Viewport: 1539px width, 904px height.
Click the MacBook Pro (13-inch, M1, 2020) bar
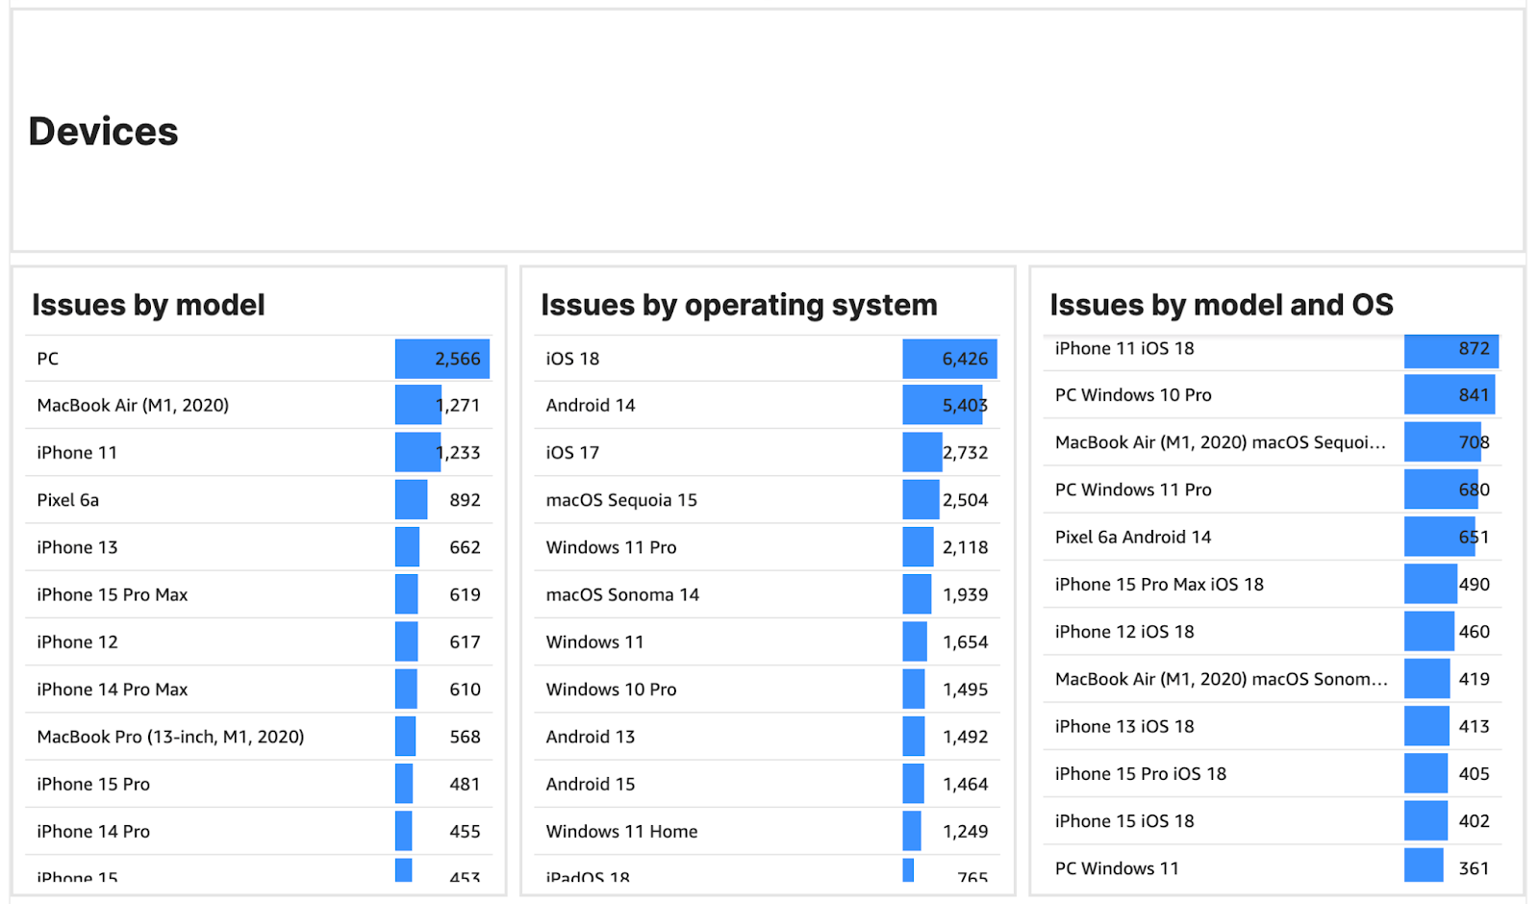(x=405, y=736)
